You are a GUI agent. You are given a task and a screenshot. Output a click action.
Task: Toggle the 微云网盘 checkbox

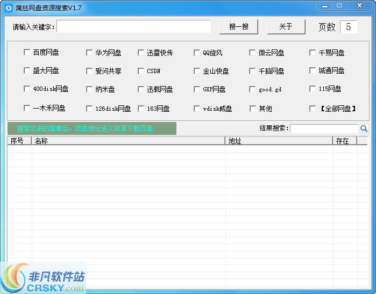click(x=252, y=53)
